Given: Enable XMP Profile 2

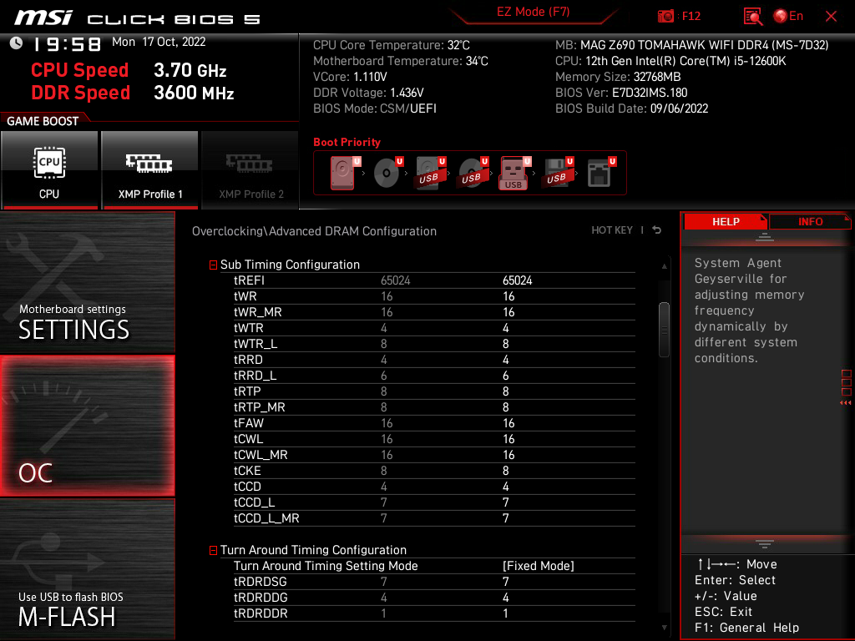Looking at the screenshot, I should (x=250, y=169).
